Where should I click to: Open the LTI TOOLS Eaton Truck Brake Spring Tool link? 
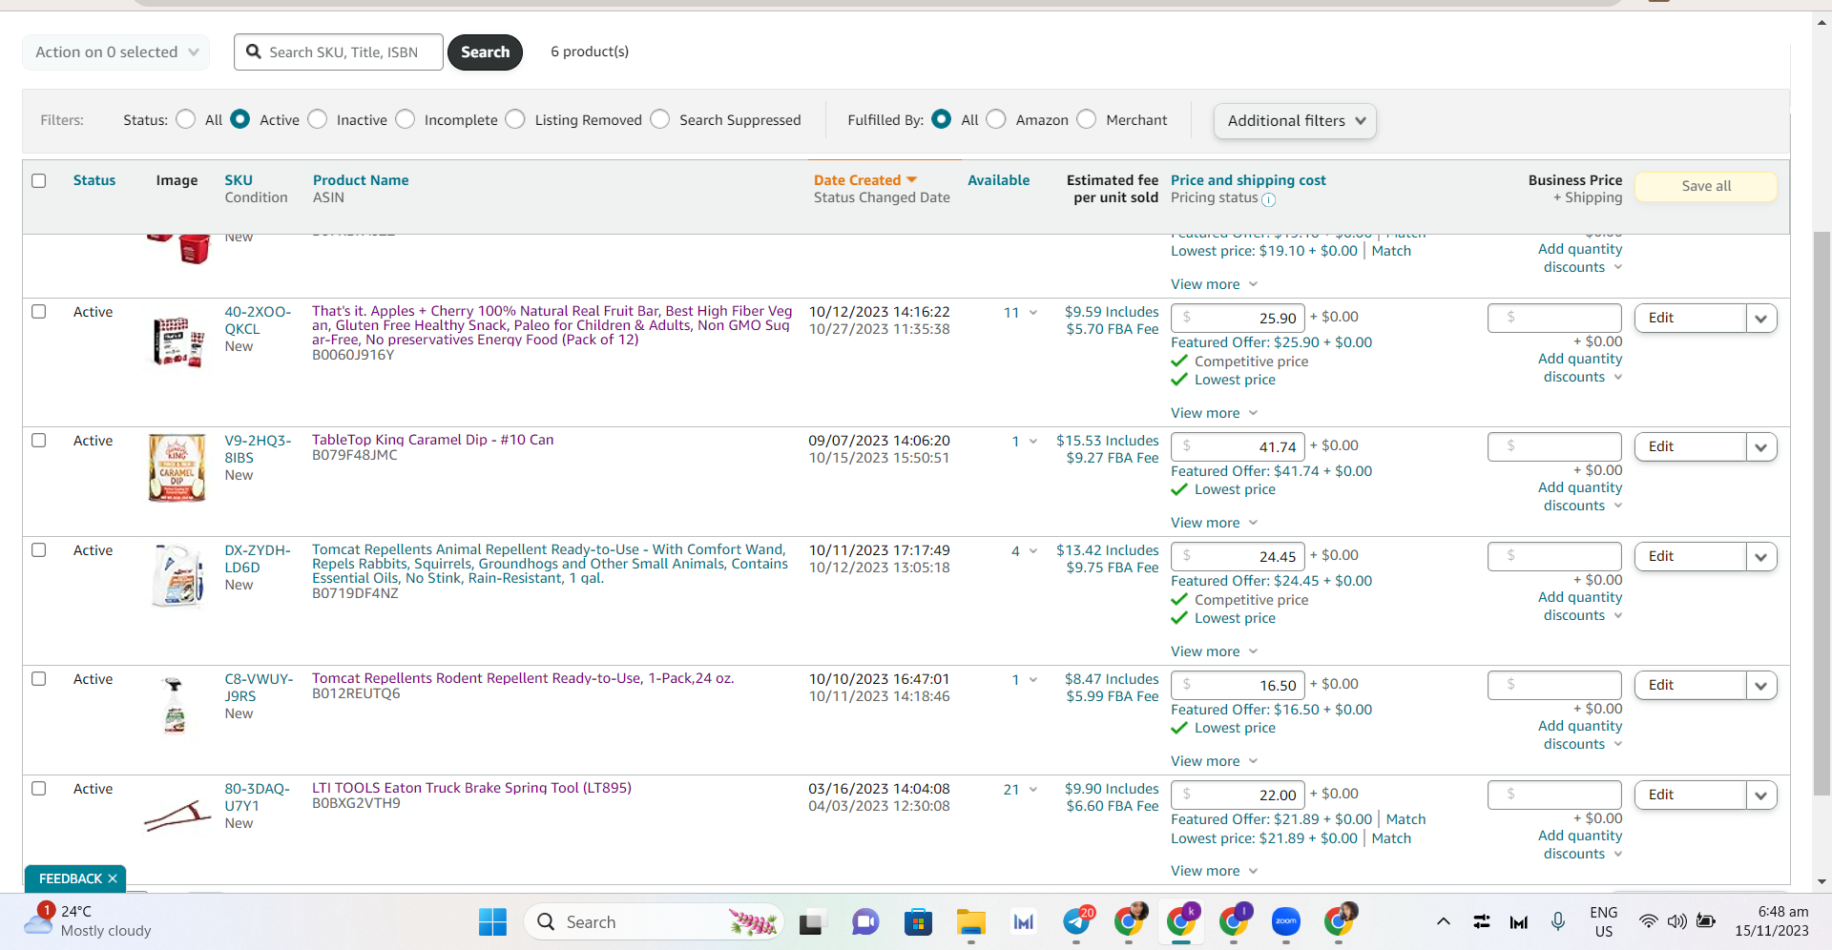point(471,788)
